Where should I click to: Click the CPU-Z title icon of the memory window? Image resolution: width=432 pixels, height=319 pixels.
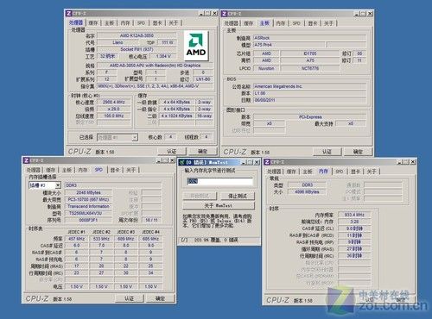[267, 162]
